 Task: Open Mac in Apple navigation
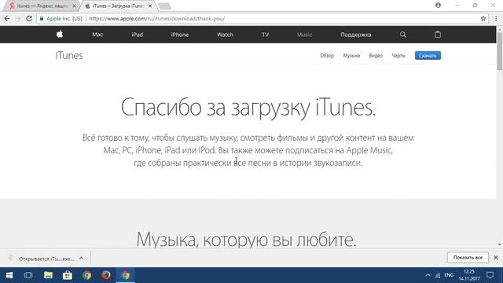point(97,35)
